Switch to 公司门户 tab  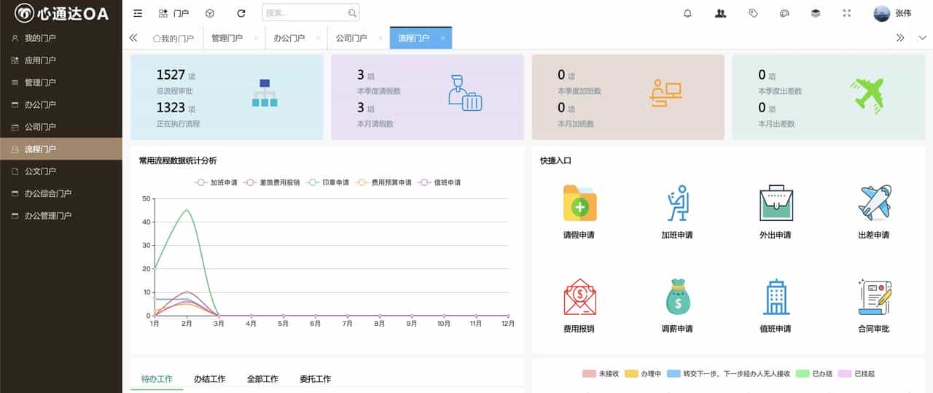351,38
